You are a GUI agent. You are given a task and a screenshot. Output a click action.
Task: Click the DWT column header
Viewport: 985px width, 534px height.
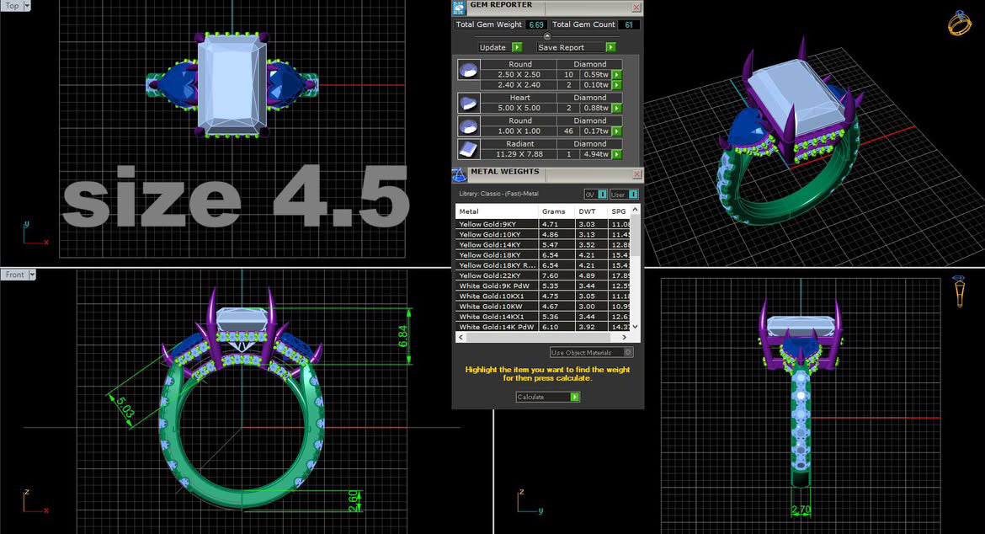pos(590,211)
